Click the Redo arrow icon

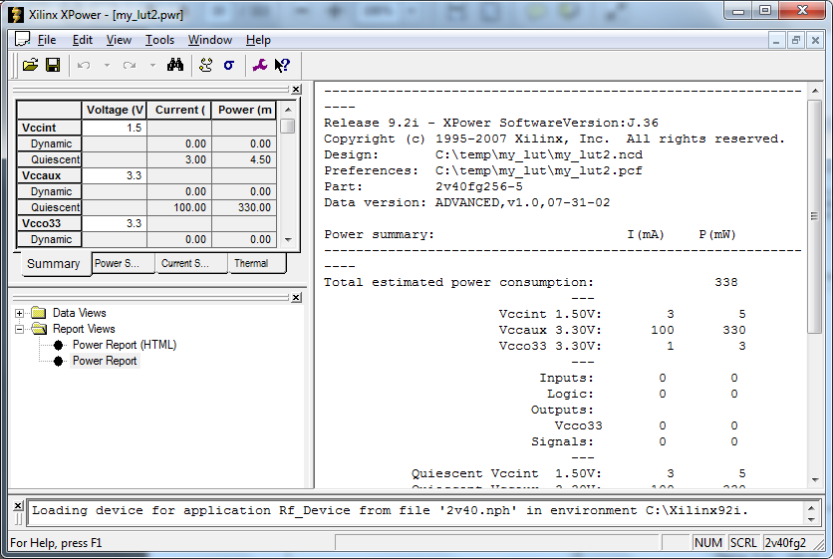(130, 66)
